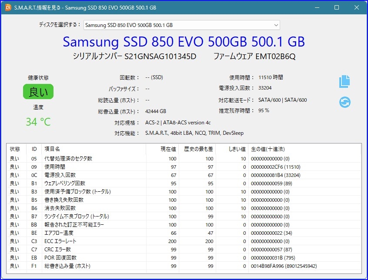368x280 pixels.
Task: Select the 書き換え失敗回数 row
Action: click(x=184, y=200)
